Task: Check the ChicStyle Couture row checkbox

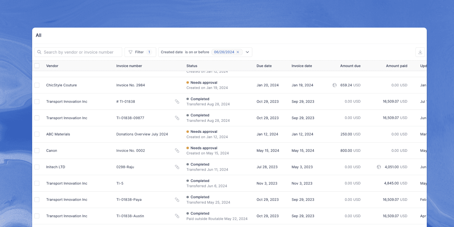Action: 37,85
